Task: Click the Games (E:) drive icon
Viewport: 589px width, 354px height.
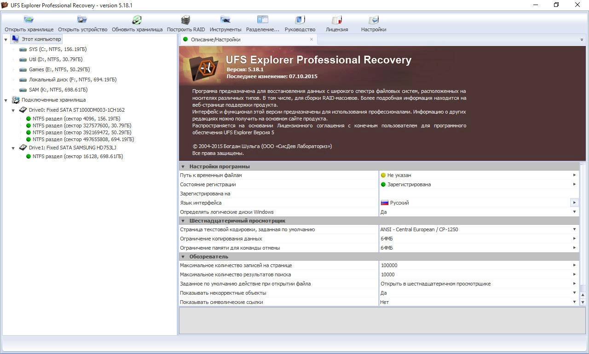Action: pos(23,69)
